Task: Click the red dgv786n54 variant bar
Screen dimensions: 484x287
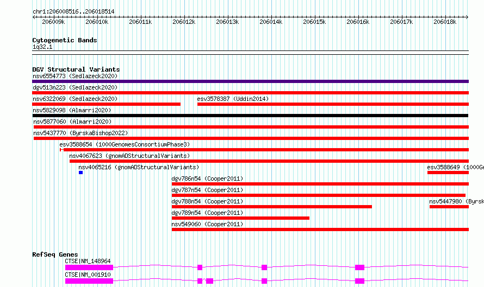Action: (x=320, y=184)
